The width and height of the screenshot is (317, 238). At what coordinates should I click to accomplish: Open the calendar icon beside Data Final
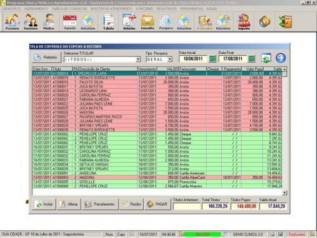tap(252, 58)
